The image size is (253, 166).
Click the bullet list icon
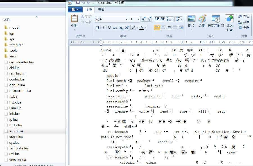pos(169,19)
